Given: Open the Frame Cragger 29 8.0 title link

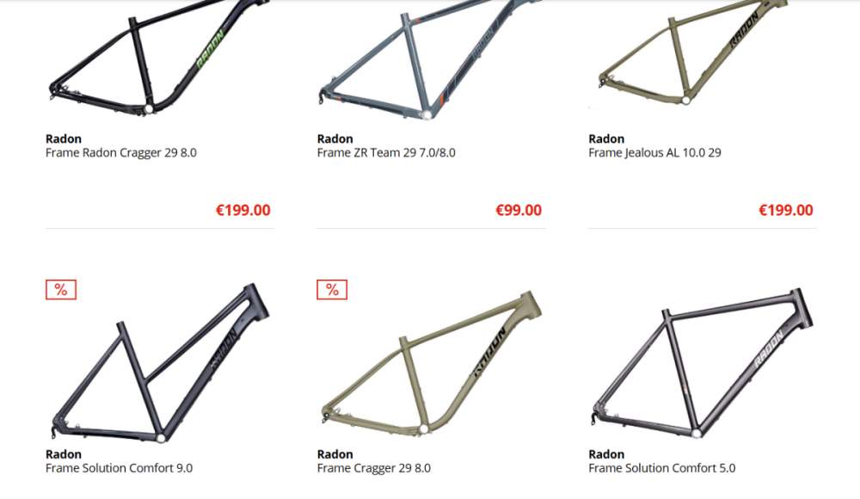Looking at the screenshot, I should (x=374, y=468).
